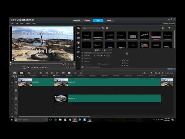
Task: Select Single title radio option
Action: (x=82, y=61)
